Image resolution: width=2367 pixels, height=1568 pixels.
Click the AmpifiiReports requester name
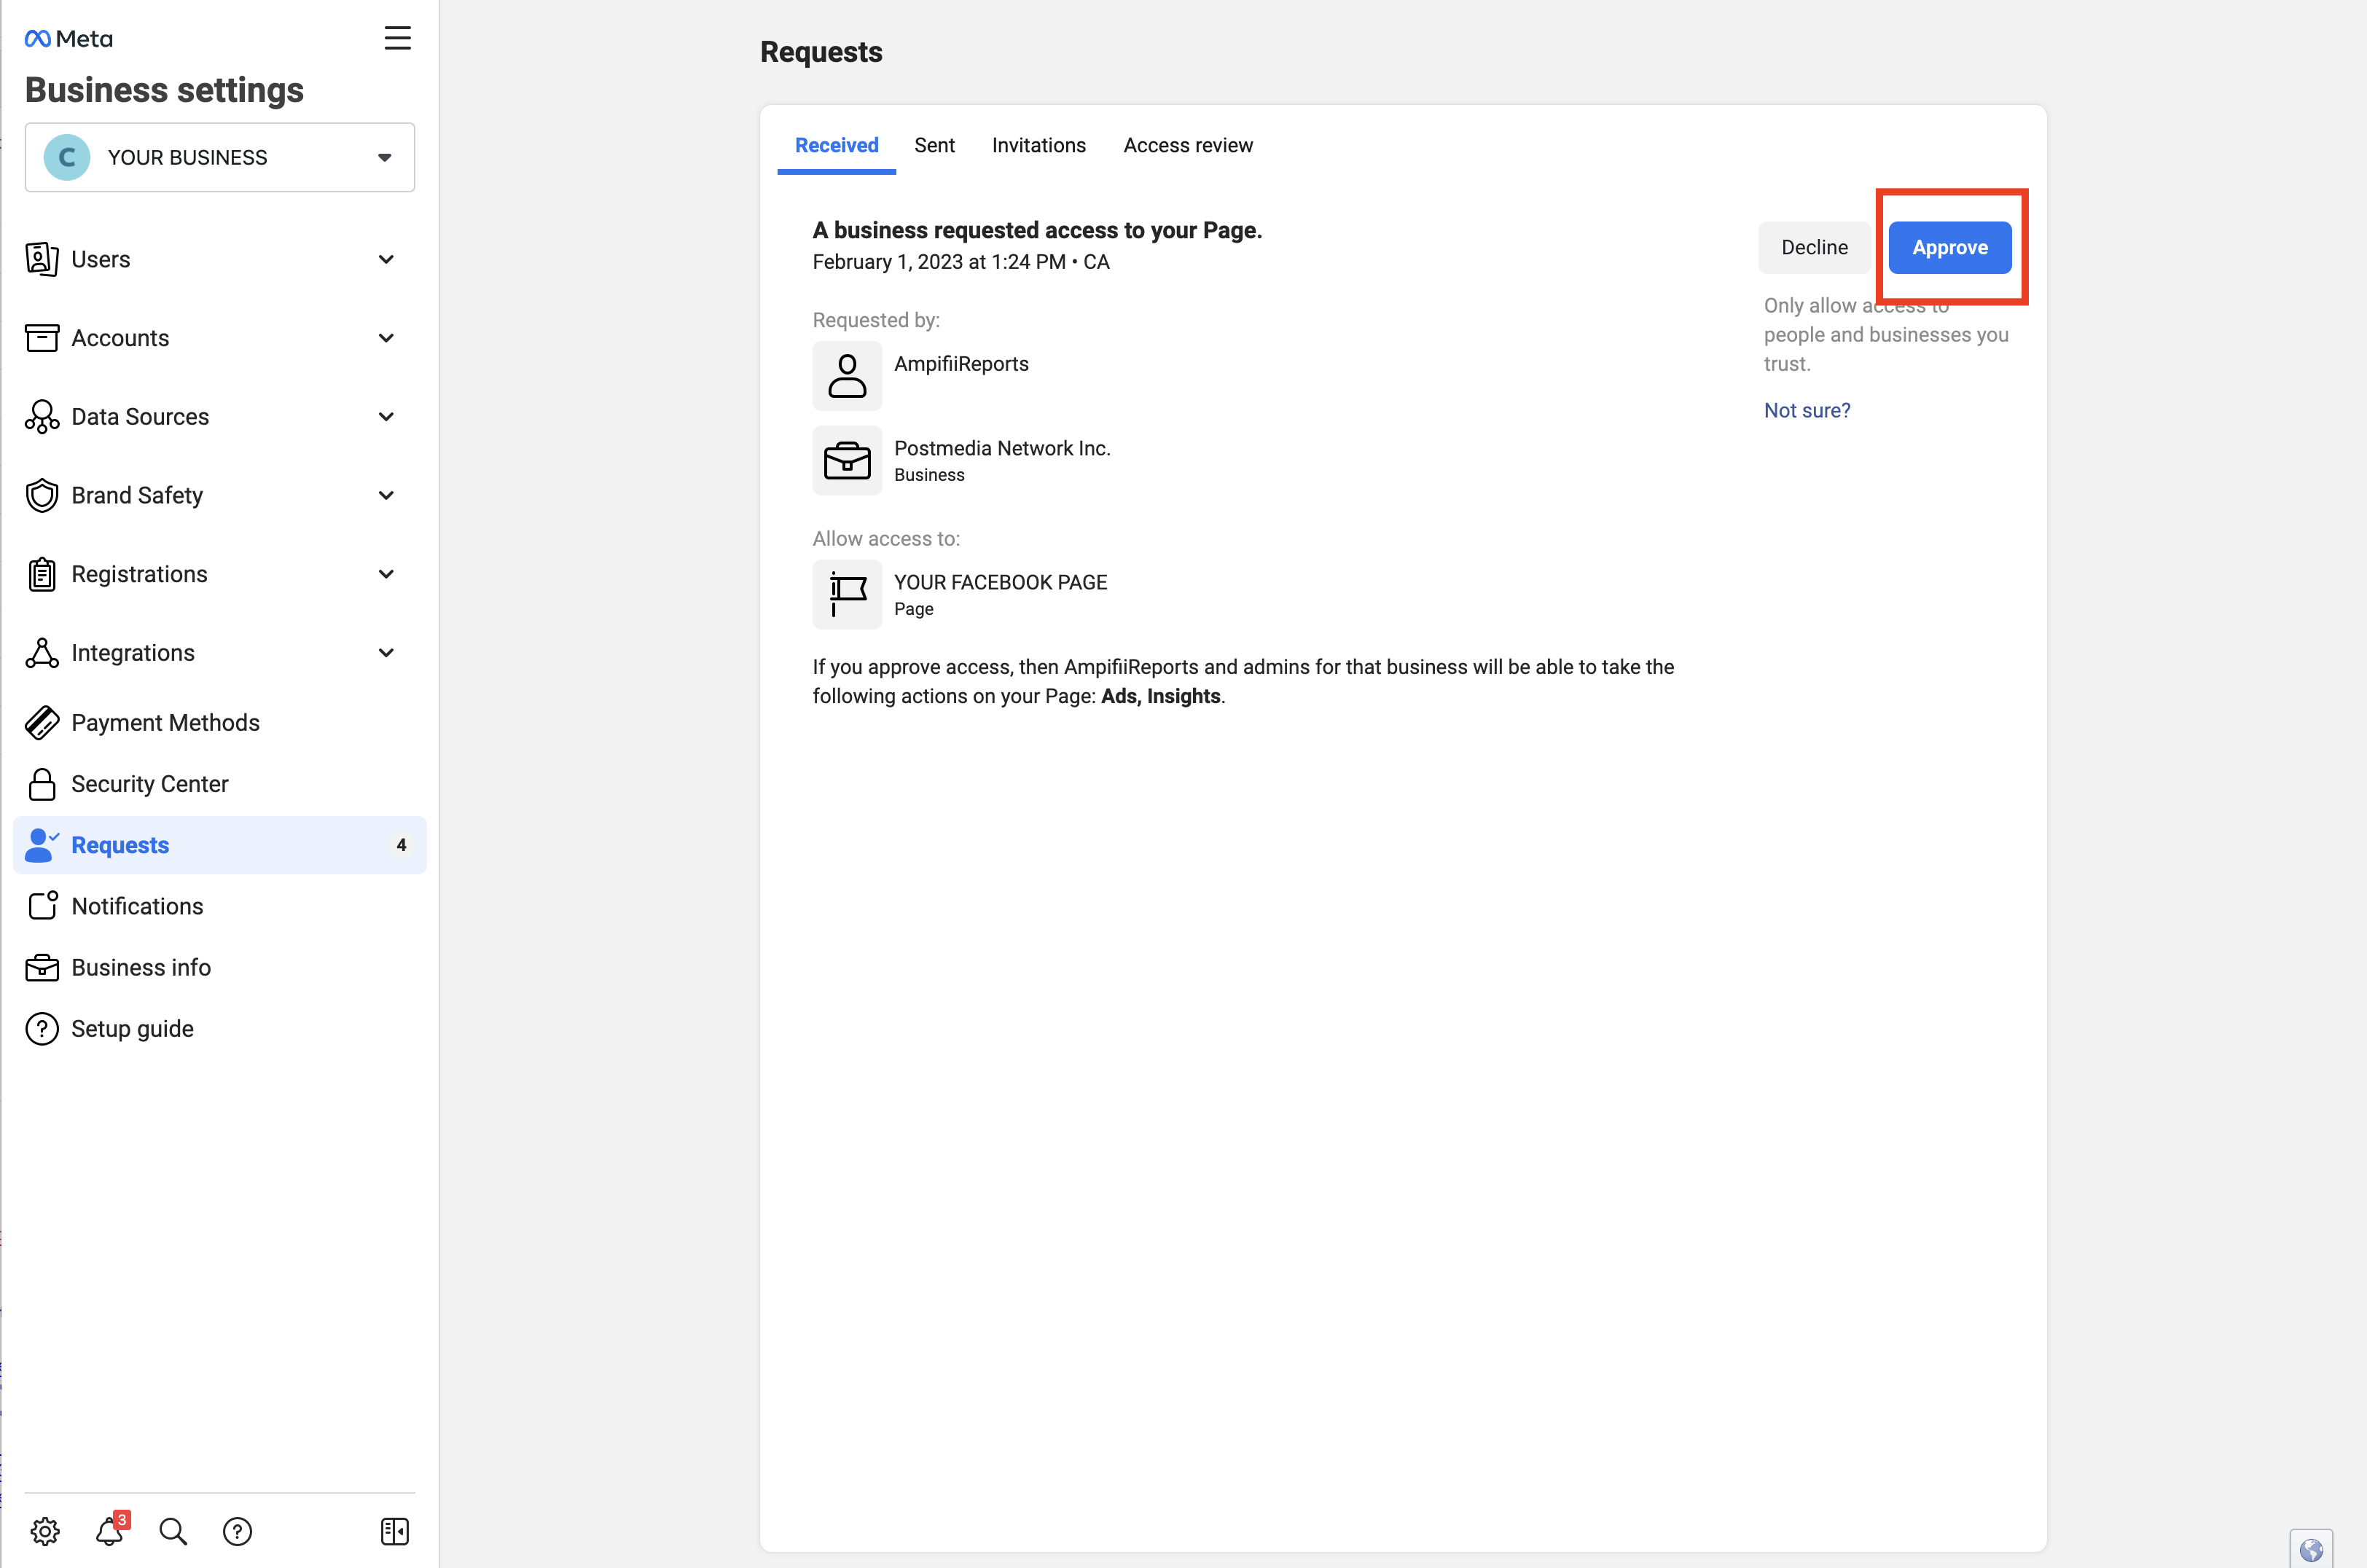click(961, 364)
